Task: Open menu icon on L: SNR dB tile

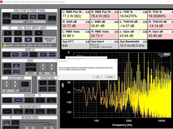Action: 115,22
